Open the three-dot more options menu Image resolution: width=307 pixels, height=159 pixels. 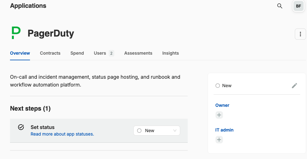(x=300, y=34)
